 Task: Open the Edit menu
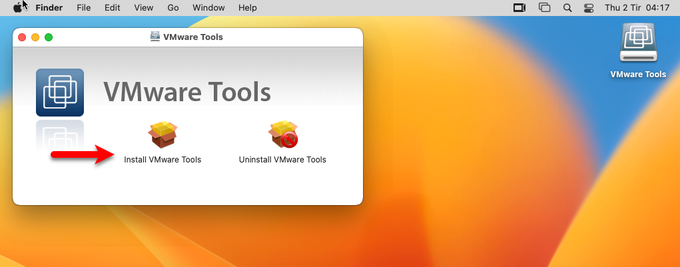click(113, 8)
